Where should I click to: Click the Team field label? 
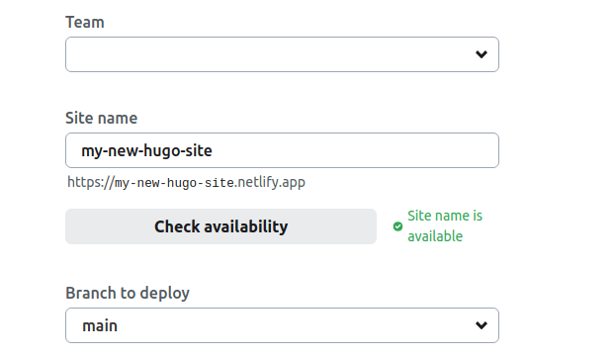click(x=85, y=23)
